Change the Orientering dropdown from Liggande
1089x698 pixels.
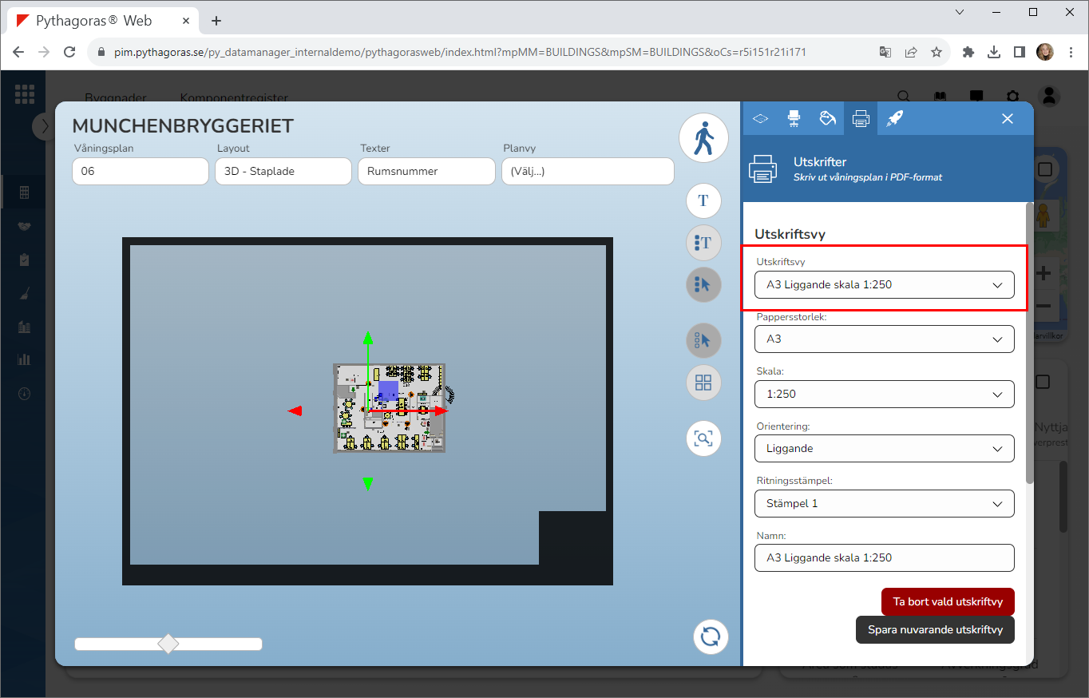click(x=884, y=449)
